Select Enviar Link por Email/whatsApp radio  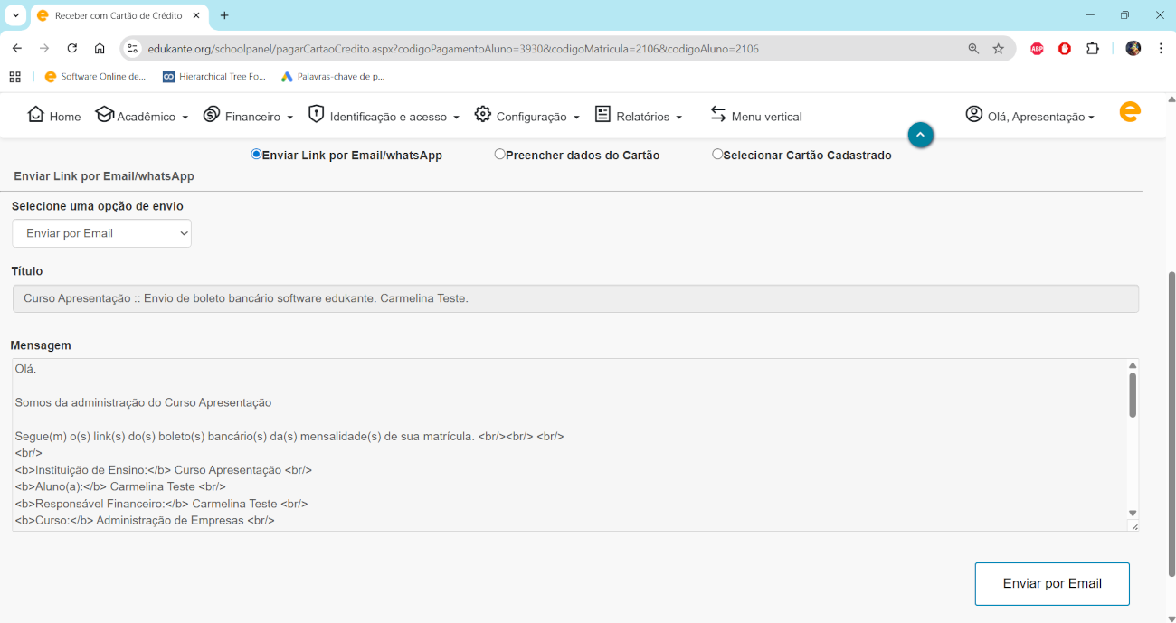[x=256, y=155]
